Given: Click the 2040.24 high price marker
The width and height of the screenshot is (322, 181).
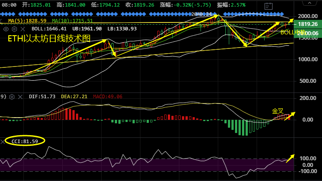Looking at the screenshot, I should [x=201, y=14].
